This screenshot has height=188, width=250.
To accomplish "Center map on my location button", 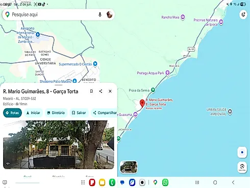I will (242, 152).
